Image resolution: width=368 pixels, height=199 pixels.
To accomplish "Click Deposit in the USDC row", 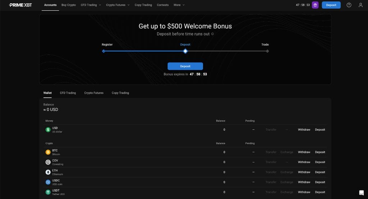I will pyautogui.click(x=320, y=182).
